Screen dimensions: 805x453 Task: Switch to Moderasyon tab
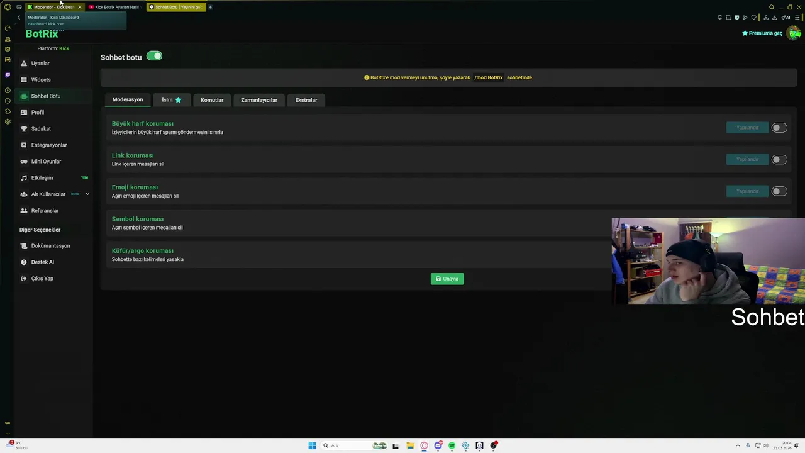pos(128,100)
